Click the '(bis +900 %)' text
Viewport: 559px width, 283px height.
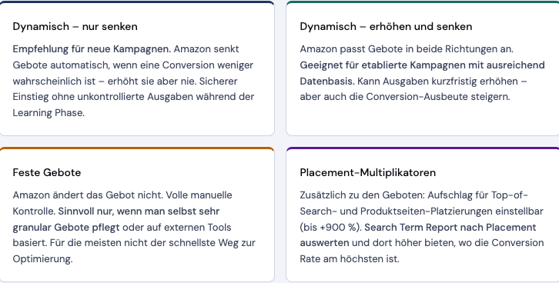click(x=330, y=228)
